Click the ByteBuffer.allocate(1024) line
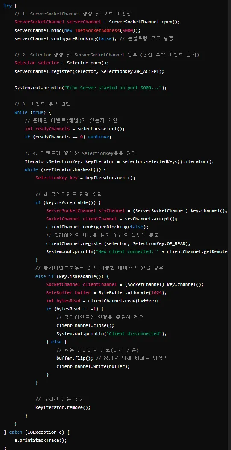Viewport: 231px width, 450px height. point(106,293)
